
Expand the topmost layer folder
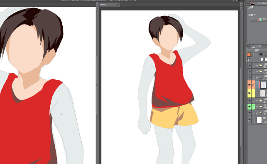tap(257, 65)
